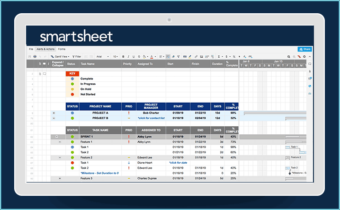The width and height of the screenshot is (340, 210).
Task: Toggle bold text formatting
Action: [123, 56]
